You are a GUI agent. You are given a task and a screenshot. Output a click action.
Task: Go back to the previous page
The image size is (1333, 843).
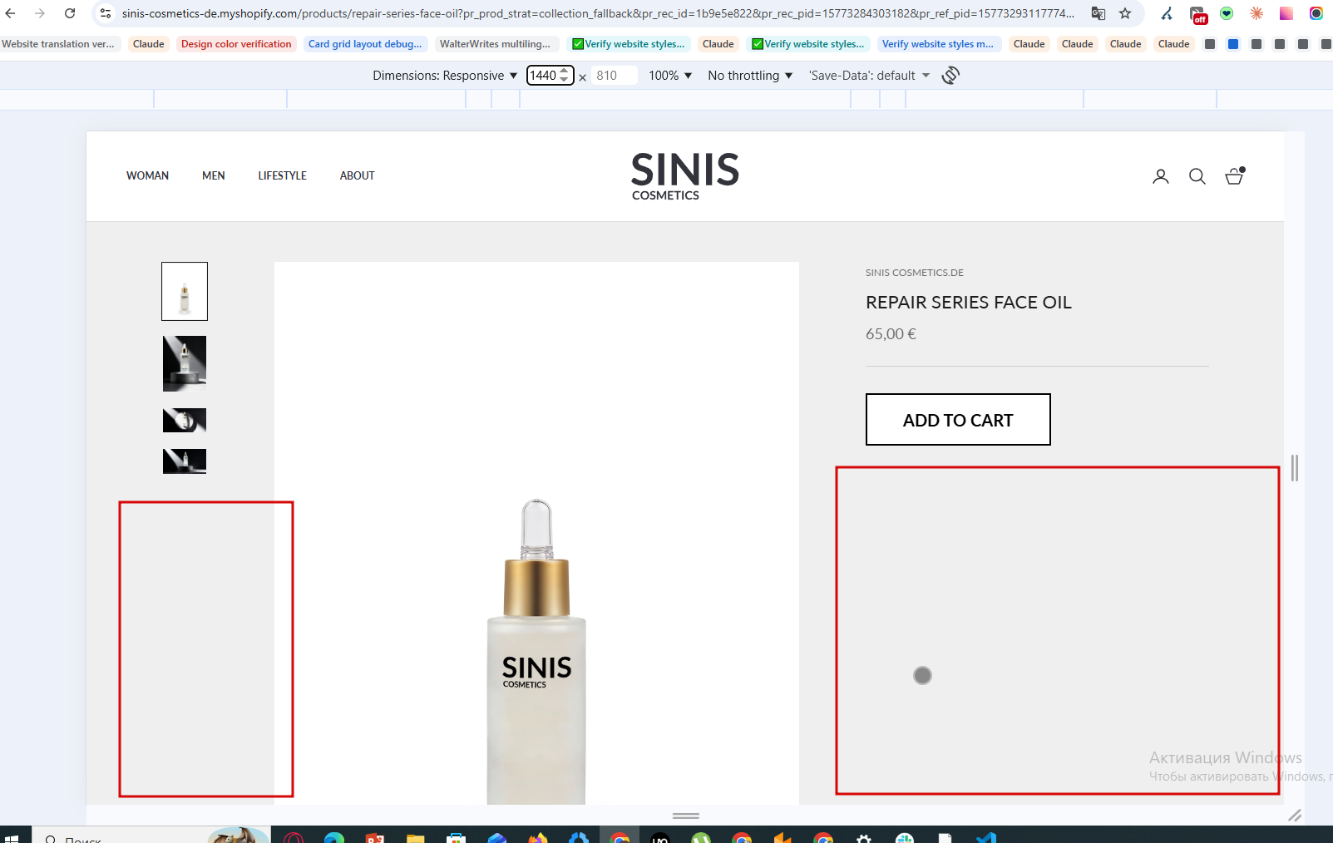(x=11, y=13)
